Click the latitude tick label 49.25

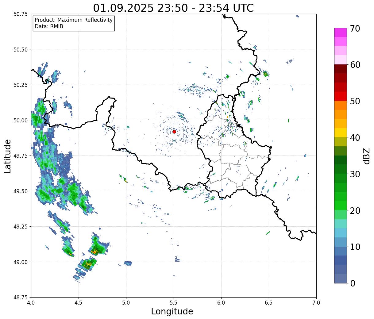[21, 227]
